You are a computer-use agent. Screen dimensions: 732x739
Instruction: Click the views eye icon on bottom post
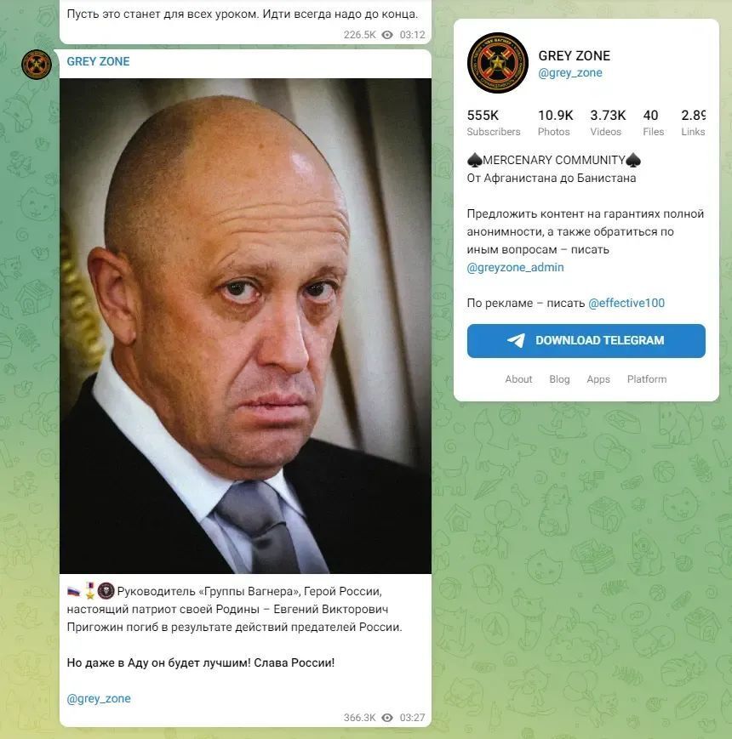[x=387, y=718]
